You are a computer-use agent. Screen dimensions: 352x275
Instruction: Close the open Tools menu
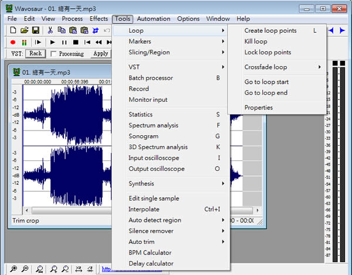(x=123, y=19)
